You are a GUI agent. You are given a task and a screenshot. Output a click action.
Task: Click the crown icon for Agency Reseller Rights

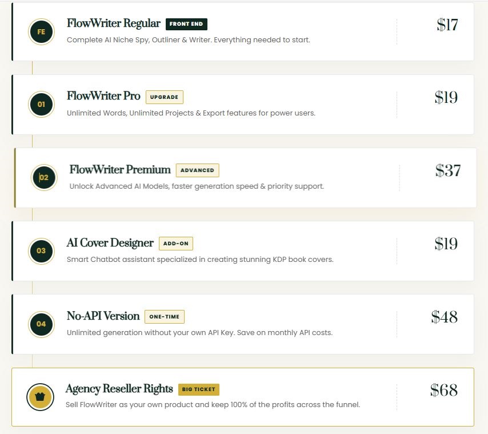(x=40, y=397)
